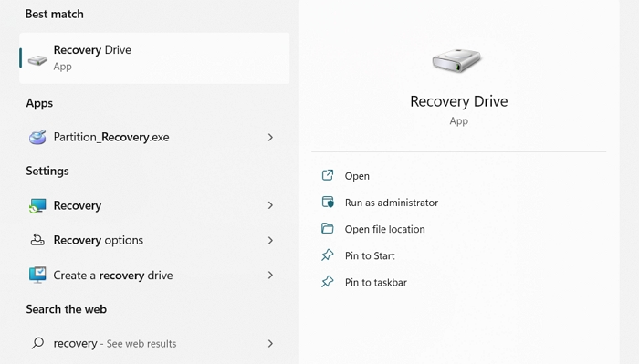Viewport: 639px width, 364px height.
Task: Click the large Recovery Drive icon in the preview pane
Action: point(456,60)
